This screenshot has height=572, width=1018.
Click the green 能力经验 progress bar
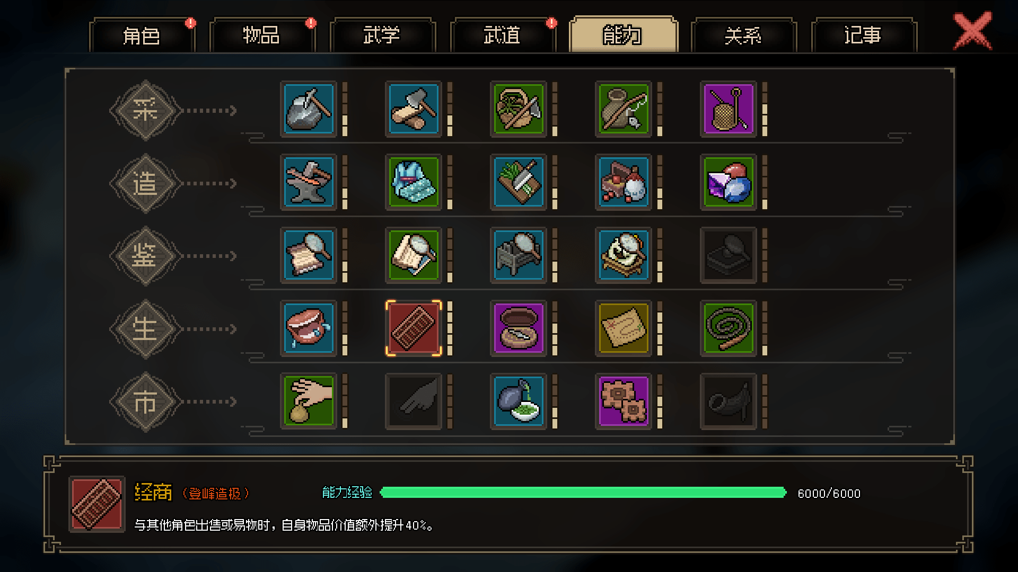(583, 493)
